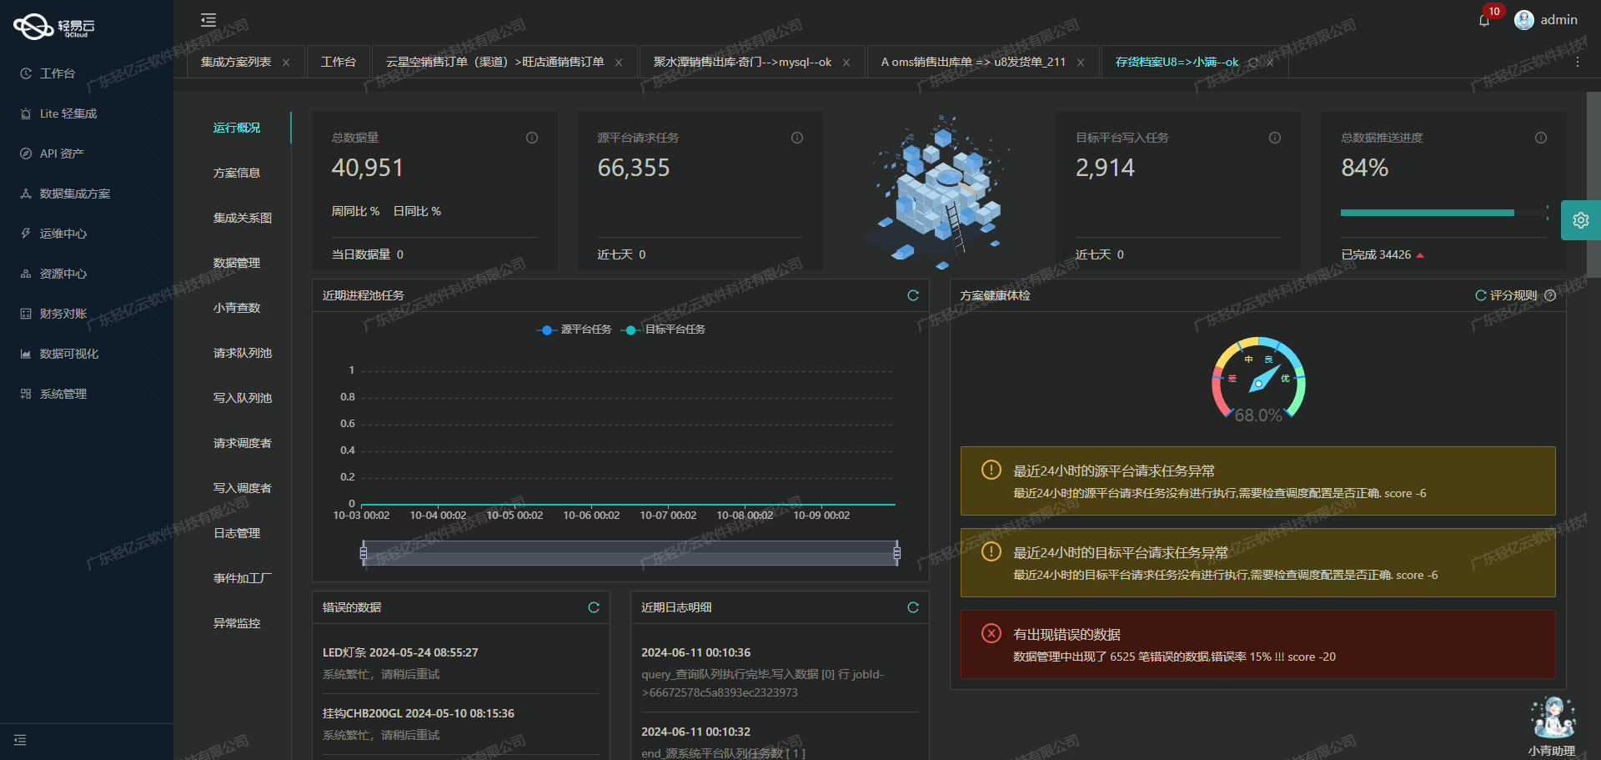Click the page vertical scrollbar
Viewport: 1601px width, 760px height.
[1593, 184]
